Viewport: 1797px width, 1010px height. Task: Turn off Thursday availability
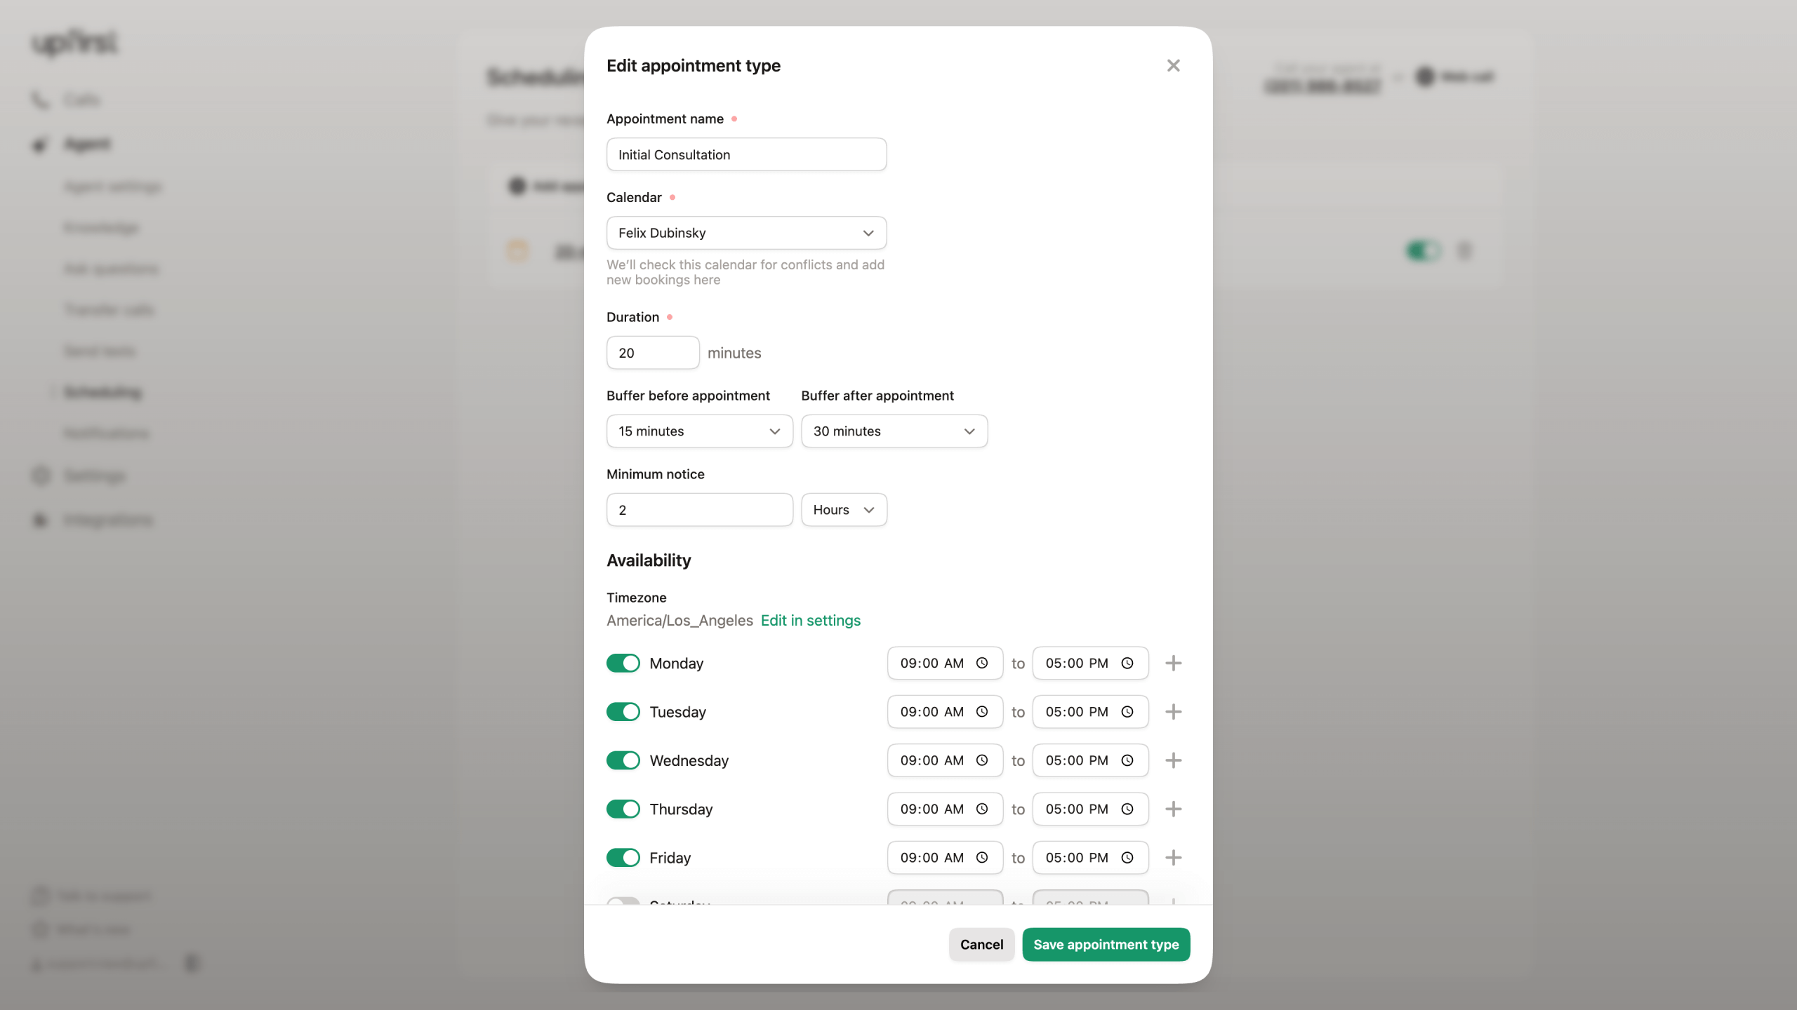pyautogui.click(x=623, y=809)
